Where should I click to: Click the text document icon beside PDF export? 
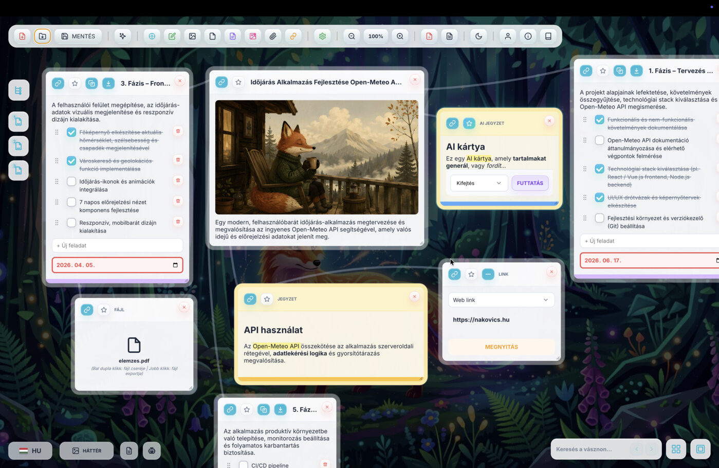pyautogui.click(x=449, y=36)
